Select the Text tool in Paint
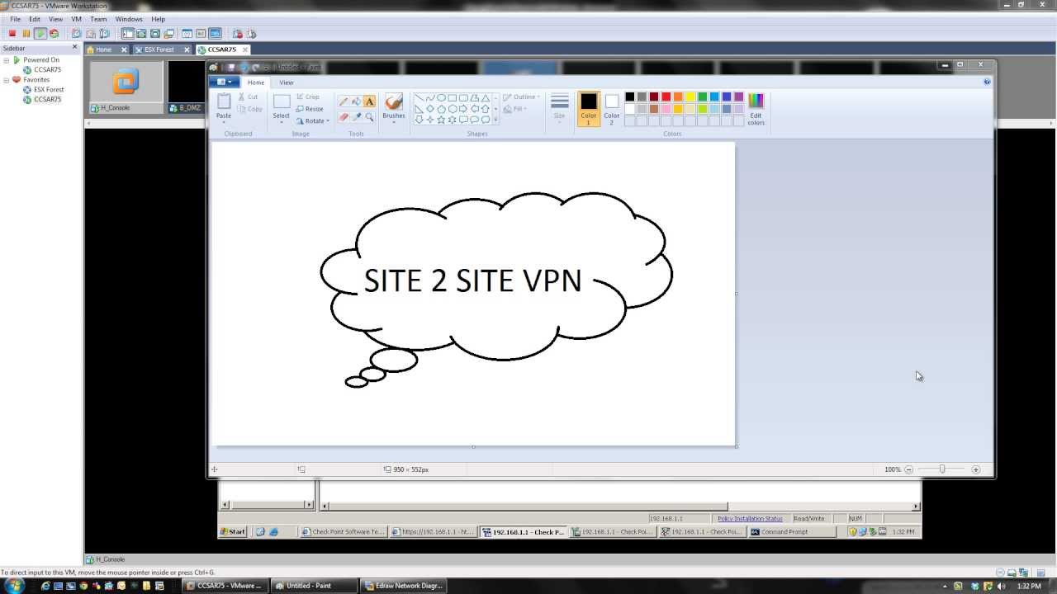 [x=369, y=101]
